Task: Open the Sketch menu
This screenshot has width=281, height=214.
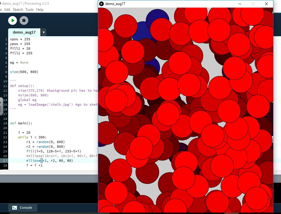Action: [x=18, y=10]
